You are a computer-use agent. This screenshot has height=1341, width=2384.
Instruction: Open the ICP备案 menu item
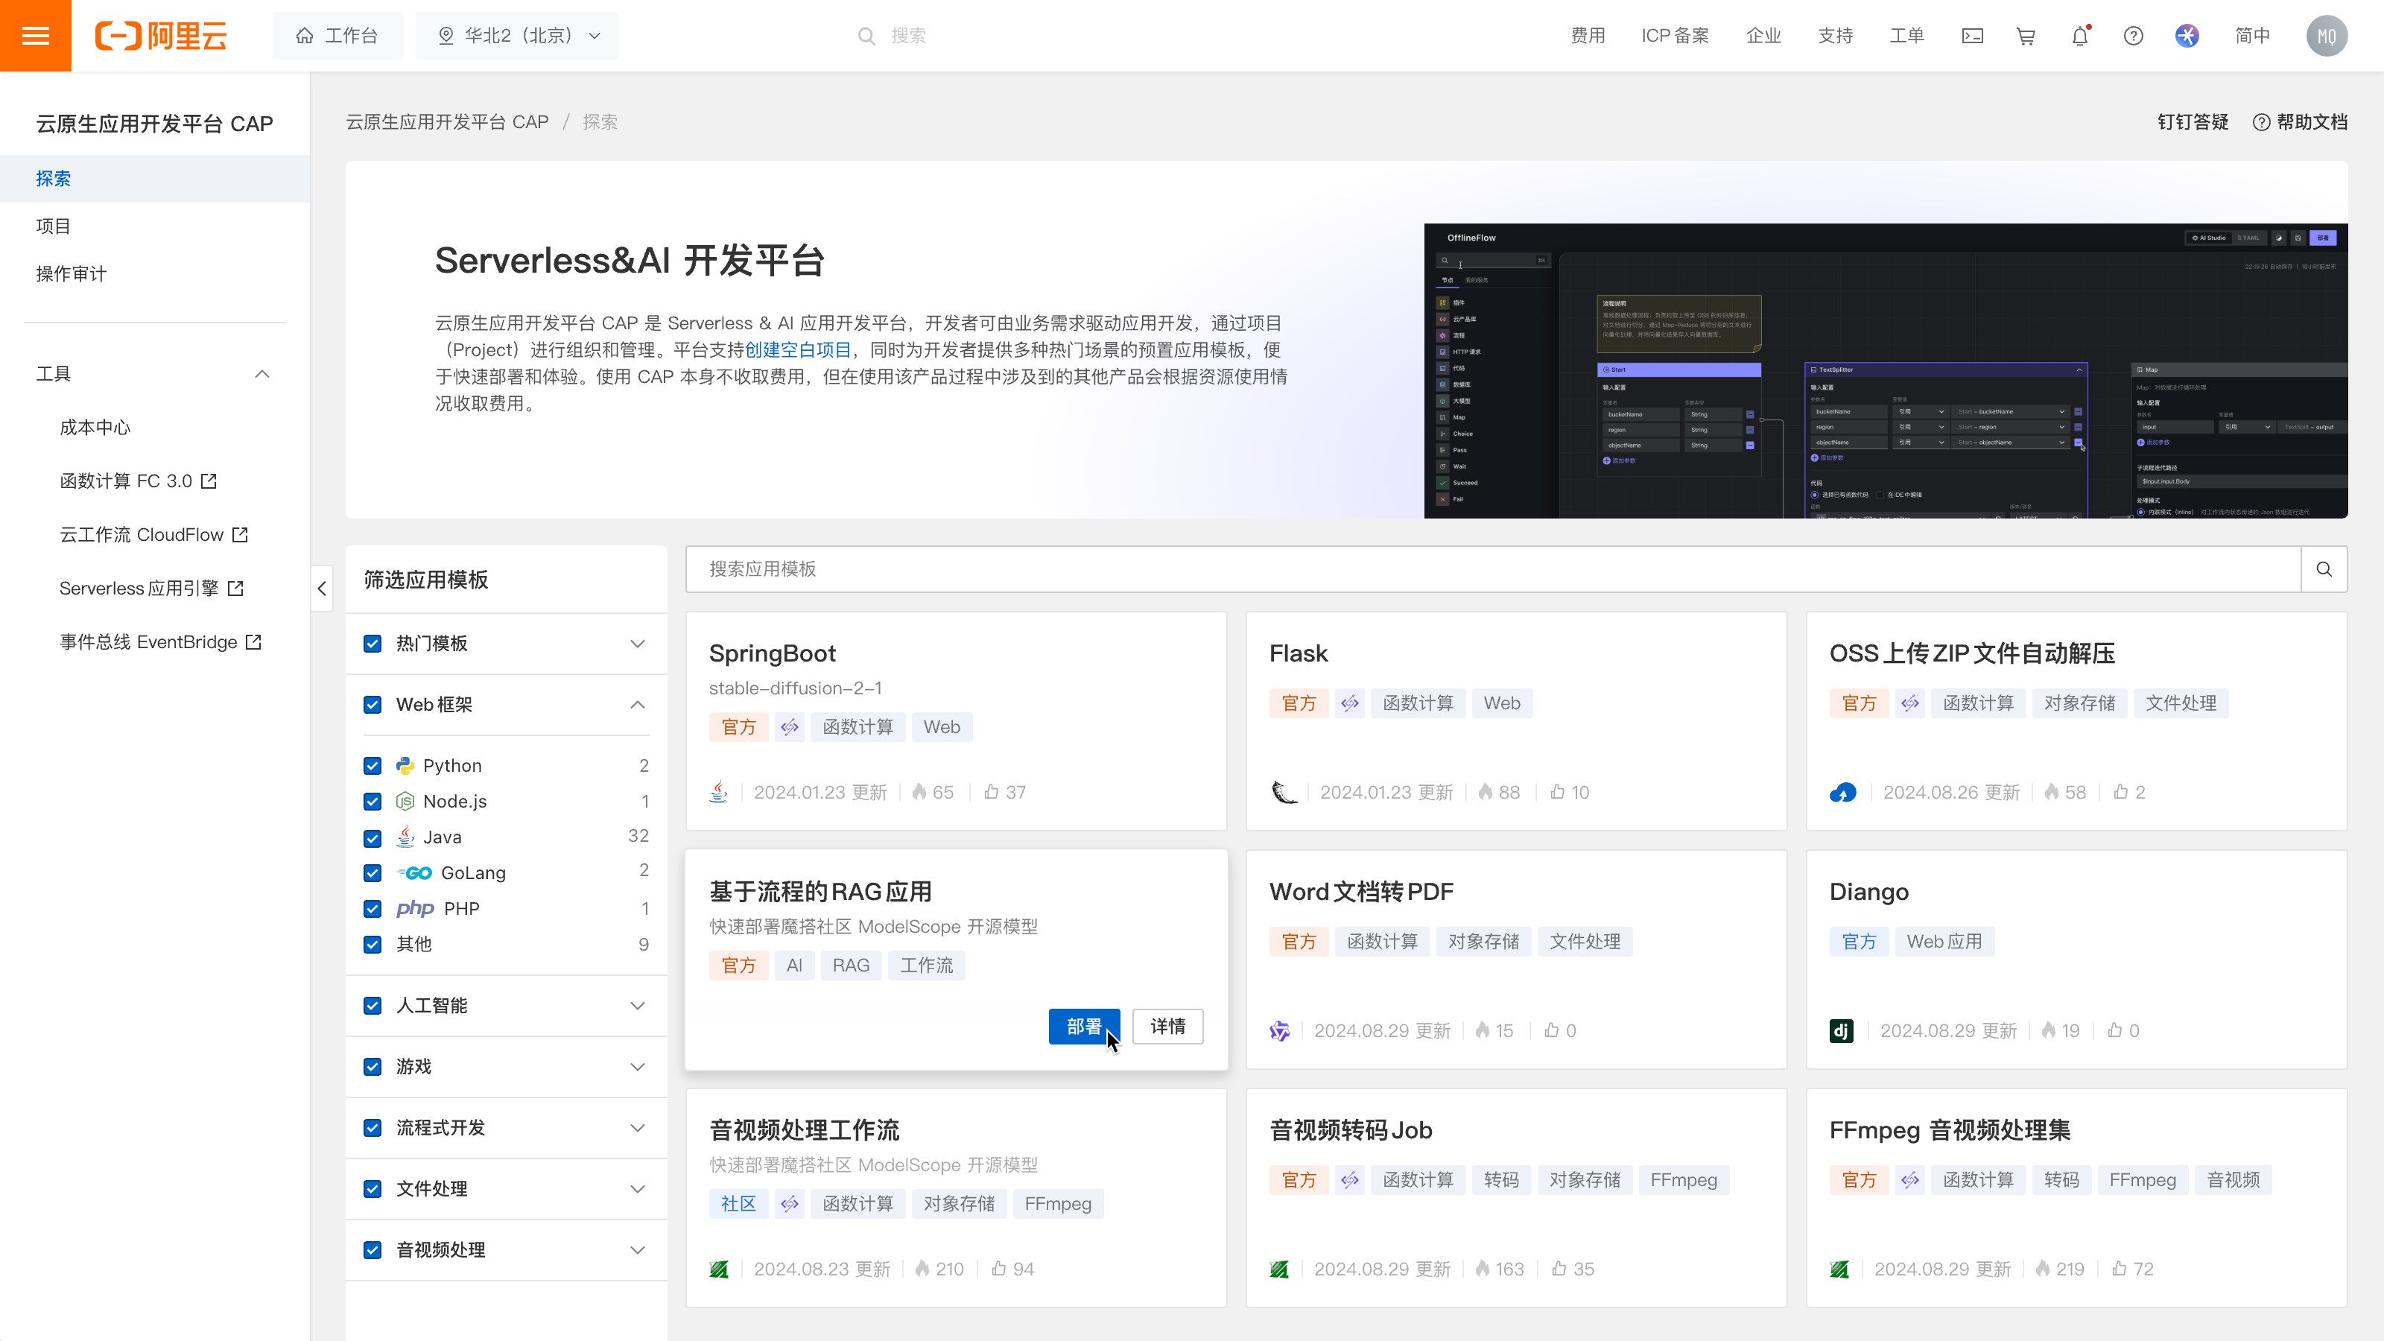tap(1675, 35)
